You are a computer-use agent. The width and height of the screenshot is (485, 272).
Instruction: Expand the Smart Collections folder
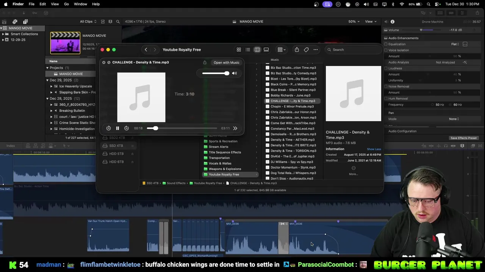tap(3, 34)
